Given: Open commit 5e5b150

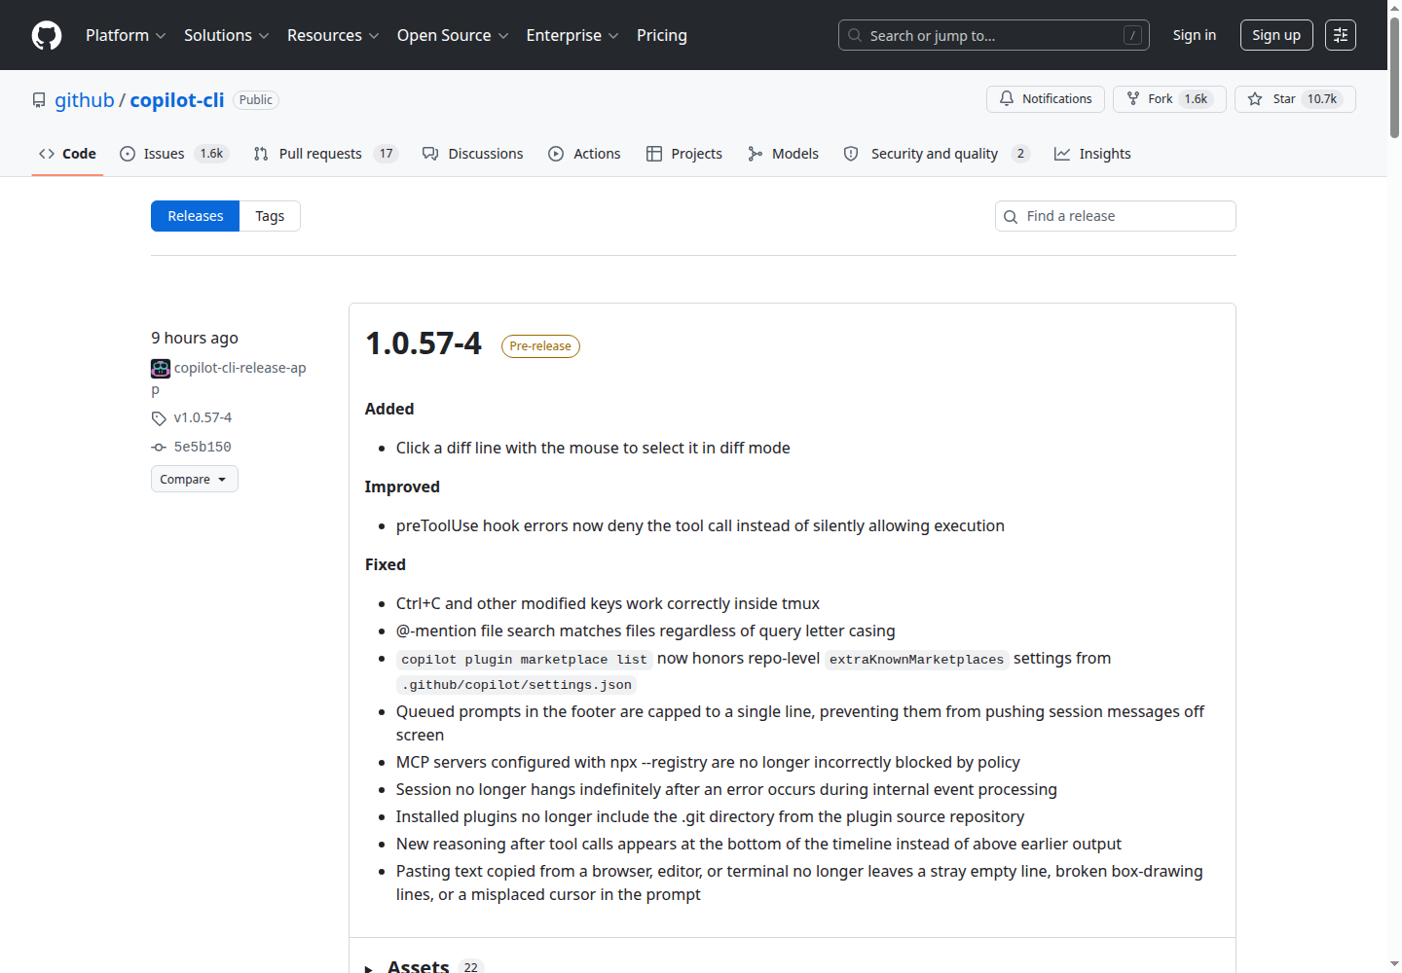Looking at the screenshot, I should point(203,447).
